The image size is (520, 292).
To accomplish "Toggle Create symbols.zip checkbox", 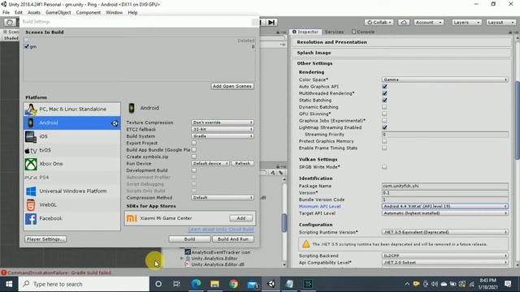I will pyautogui.click(x=193, y=157).
